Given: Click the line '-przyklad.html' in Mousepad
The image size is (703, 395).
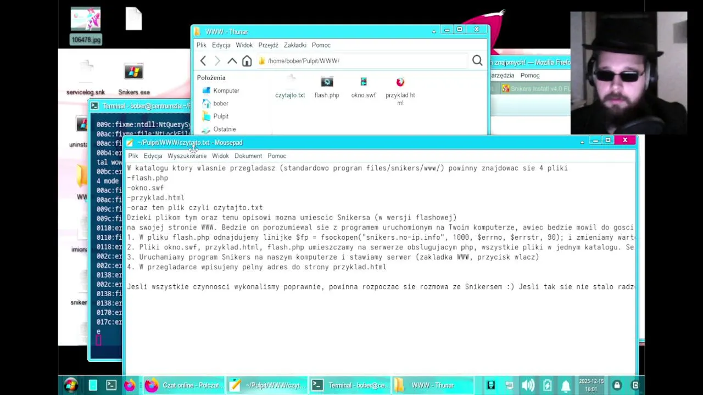Looking at the screenshot, I should click(156, 198).
